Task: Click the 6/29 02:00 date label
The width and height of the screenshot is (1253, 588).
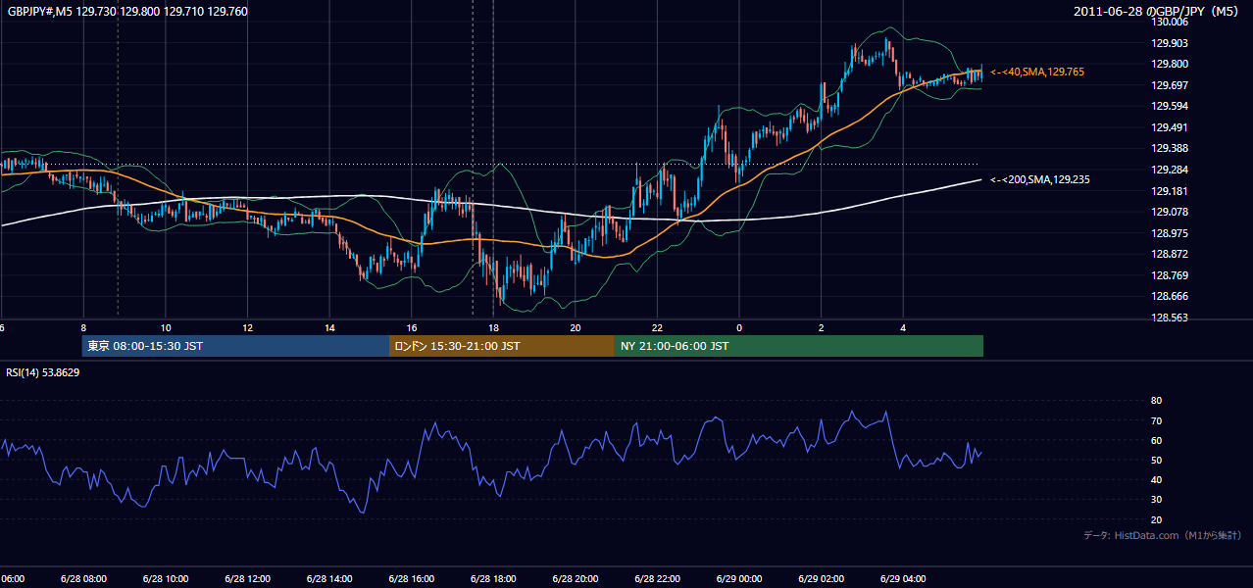Action: click(821, 579)
